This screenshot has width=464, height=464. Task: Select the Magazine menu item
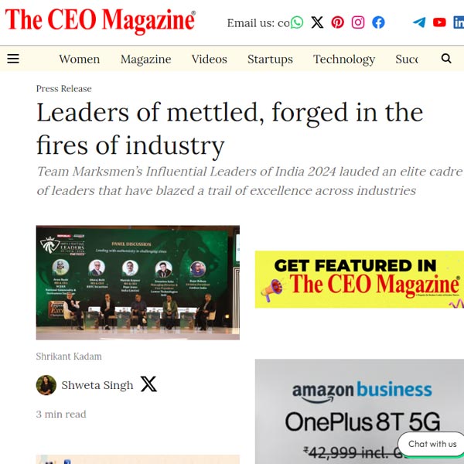click(x=146, y=60)
